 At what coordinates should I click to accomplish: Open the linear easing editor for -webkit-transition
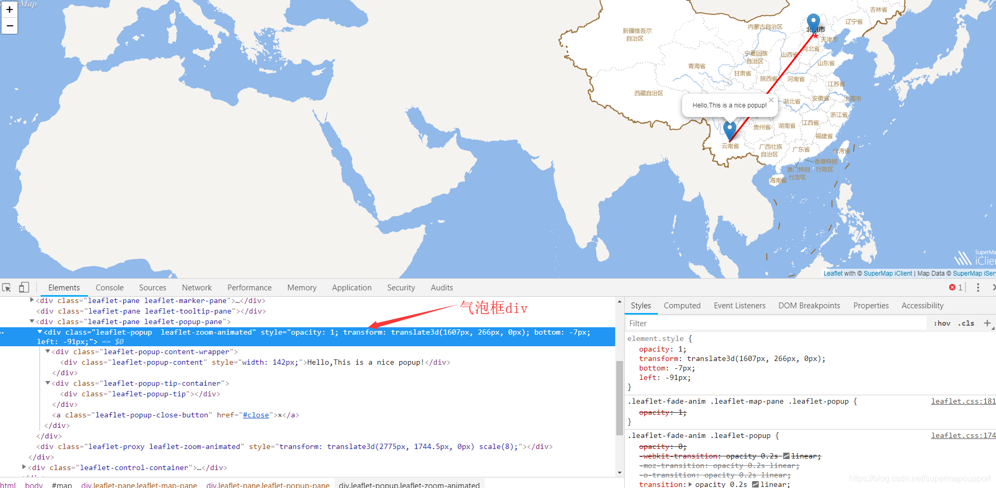786,456
